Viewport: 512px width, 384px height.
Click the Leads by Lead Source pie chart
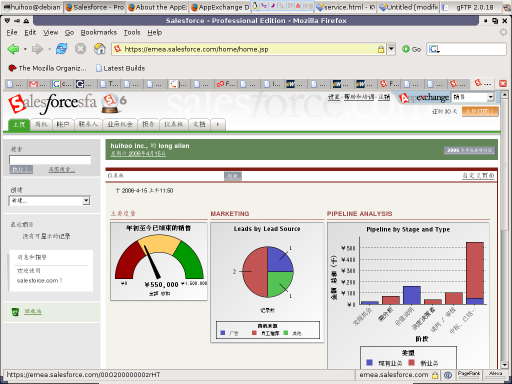pos(268,271)
